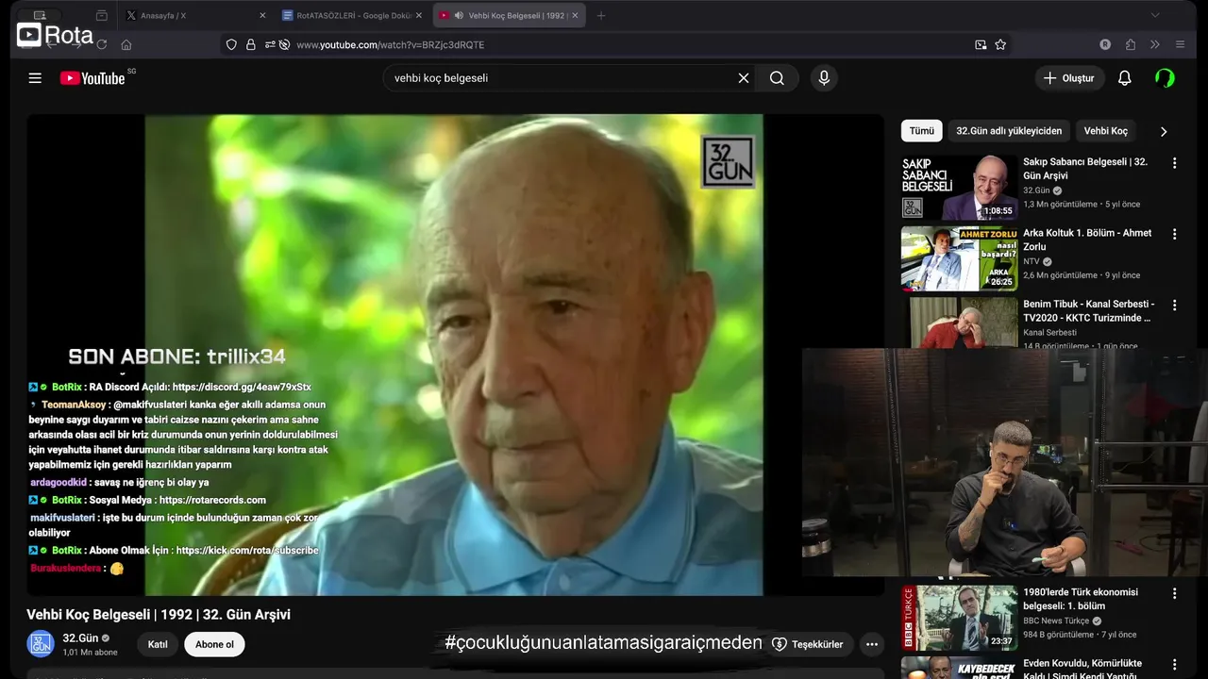The width and height of the screenshot is (1208, 679).
Task: Open YouTube notifications bell
Action: pos(1124,78)
